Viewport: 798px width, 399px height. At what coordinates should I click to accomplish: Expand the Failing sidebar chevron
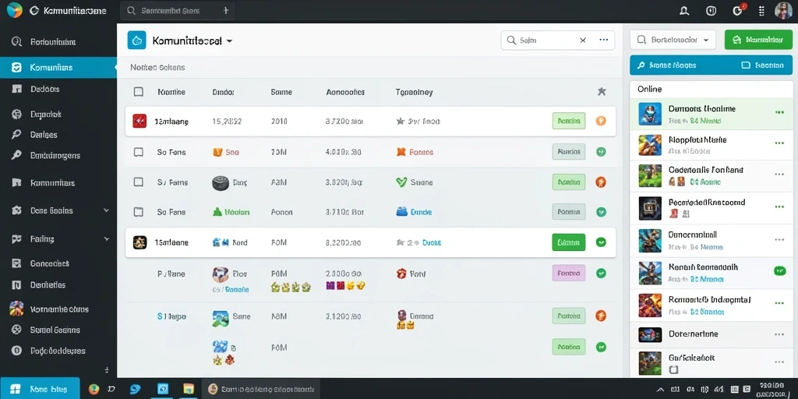click(106, 238)
